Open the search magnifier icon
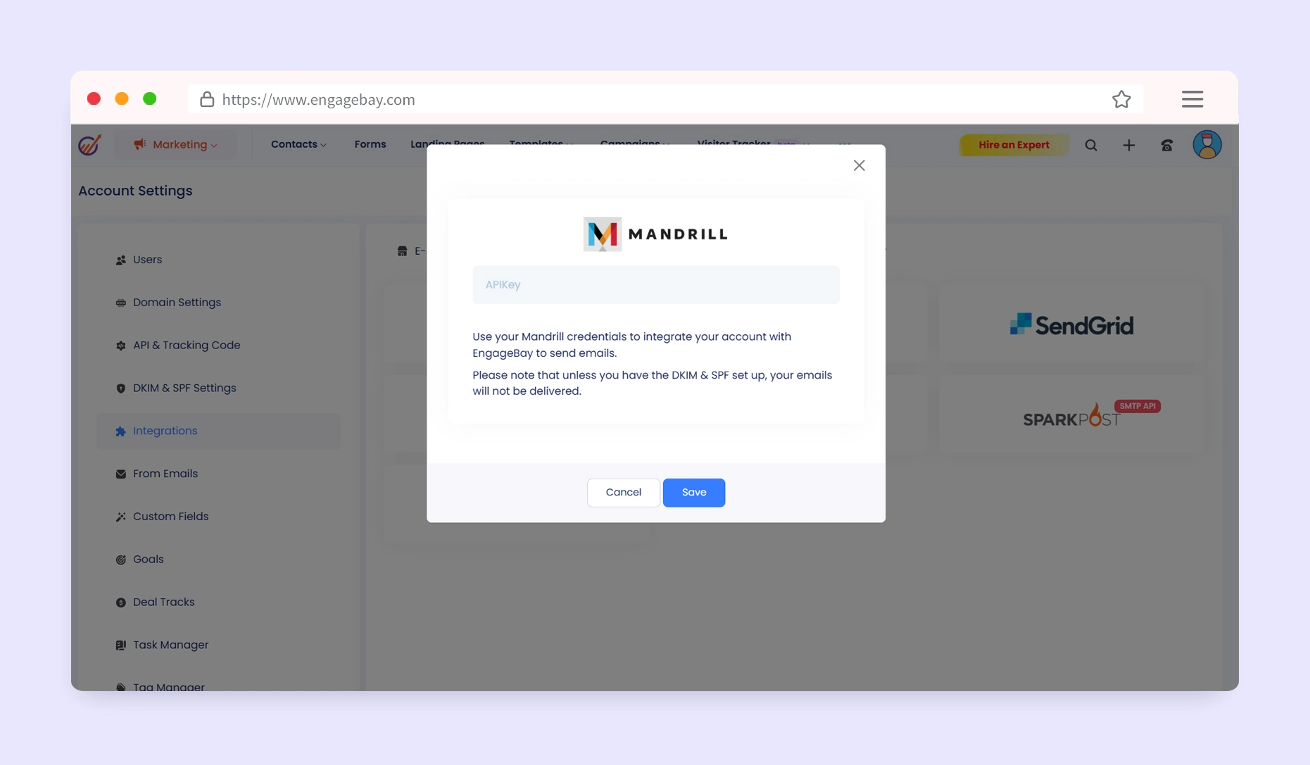 tap(1091, 145)
